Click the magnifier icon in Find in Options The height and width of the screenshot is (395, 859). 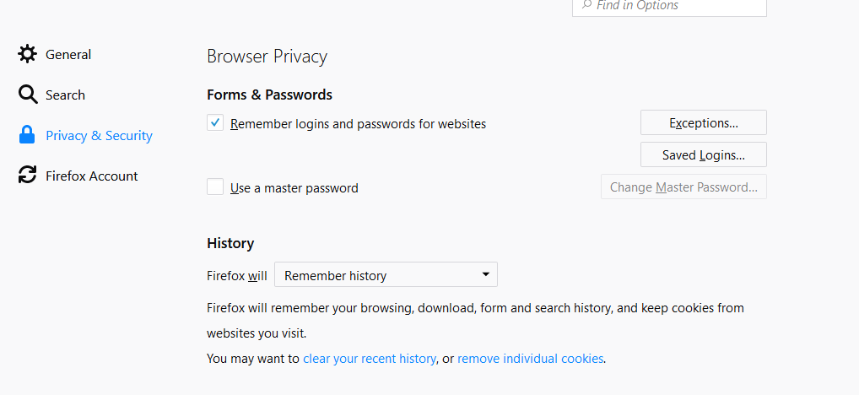click(x=584, y=5)
